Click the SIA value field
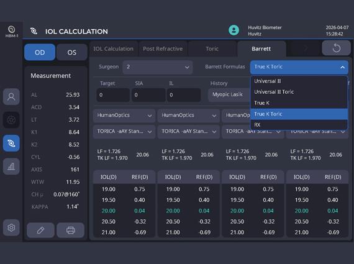Screen dimensions: 354x264 coord(148,95)
